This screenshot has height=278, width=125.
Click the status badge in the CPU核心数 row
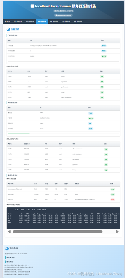point(104,51)
